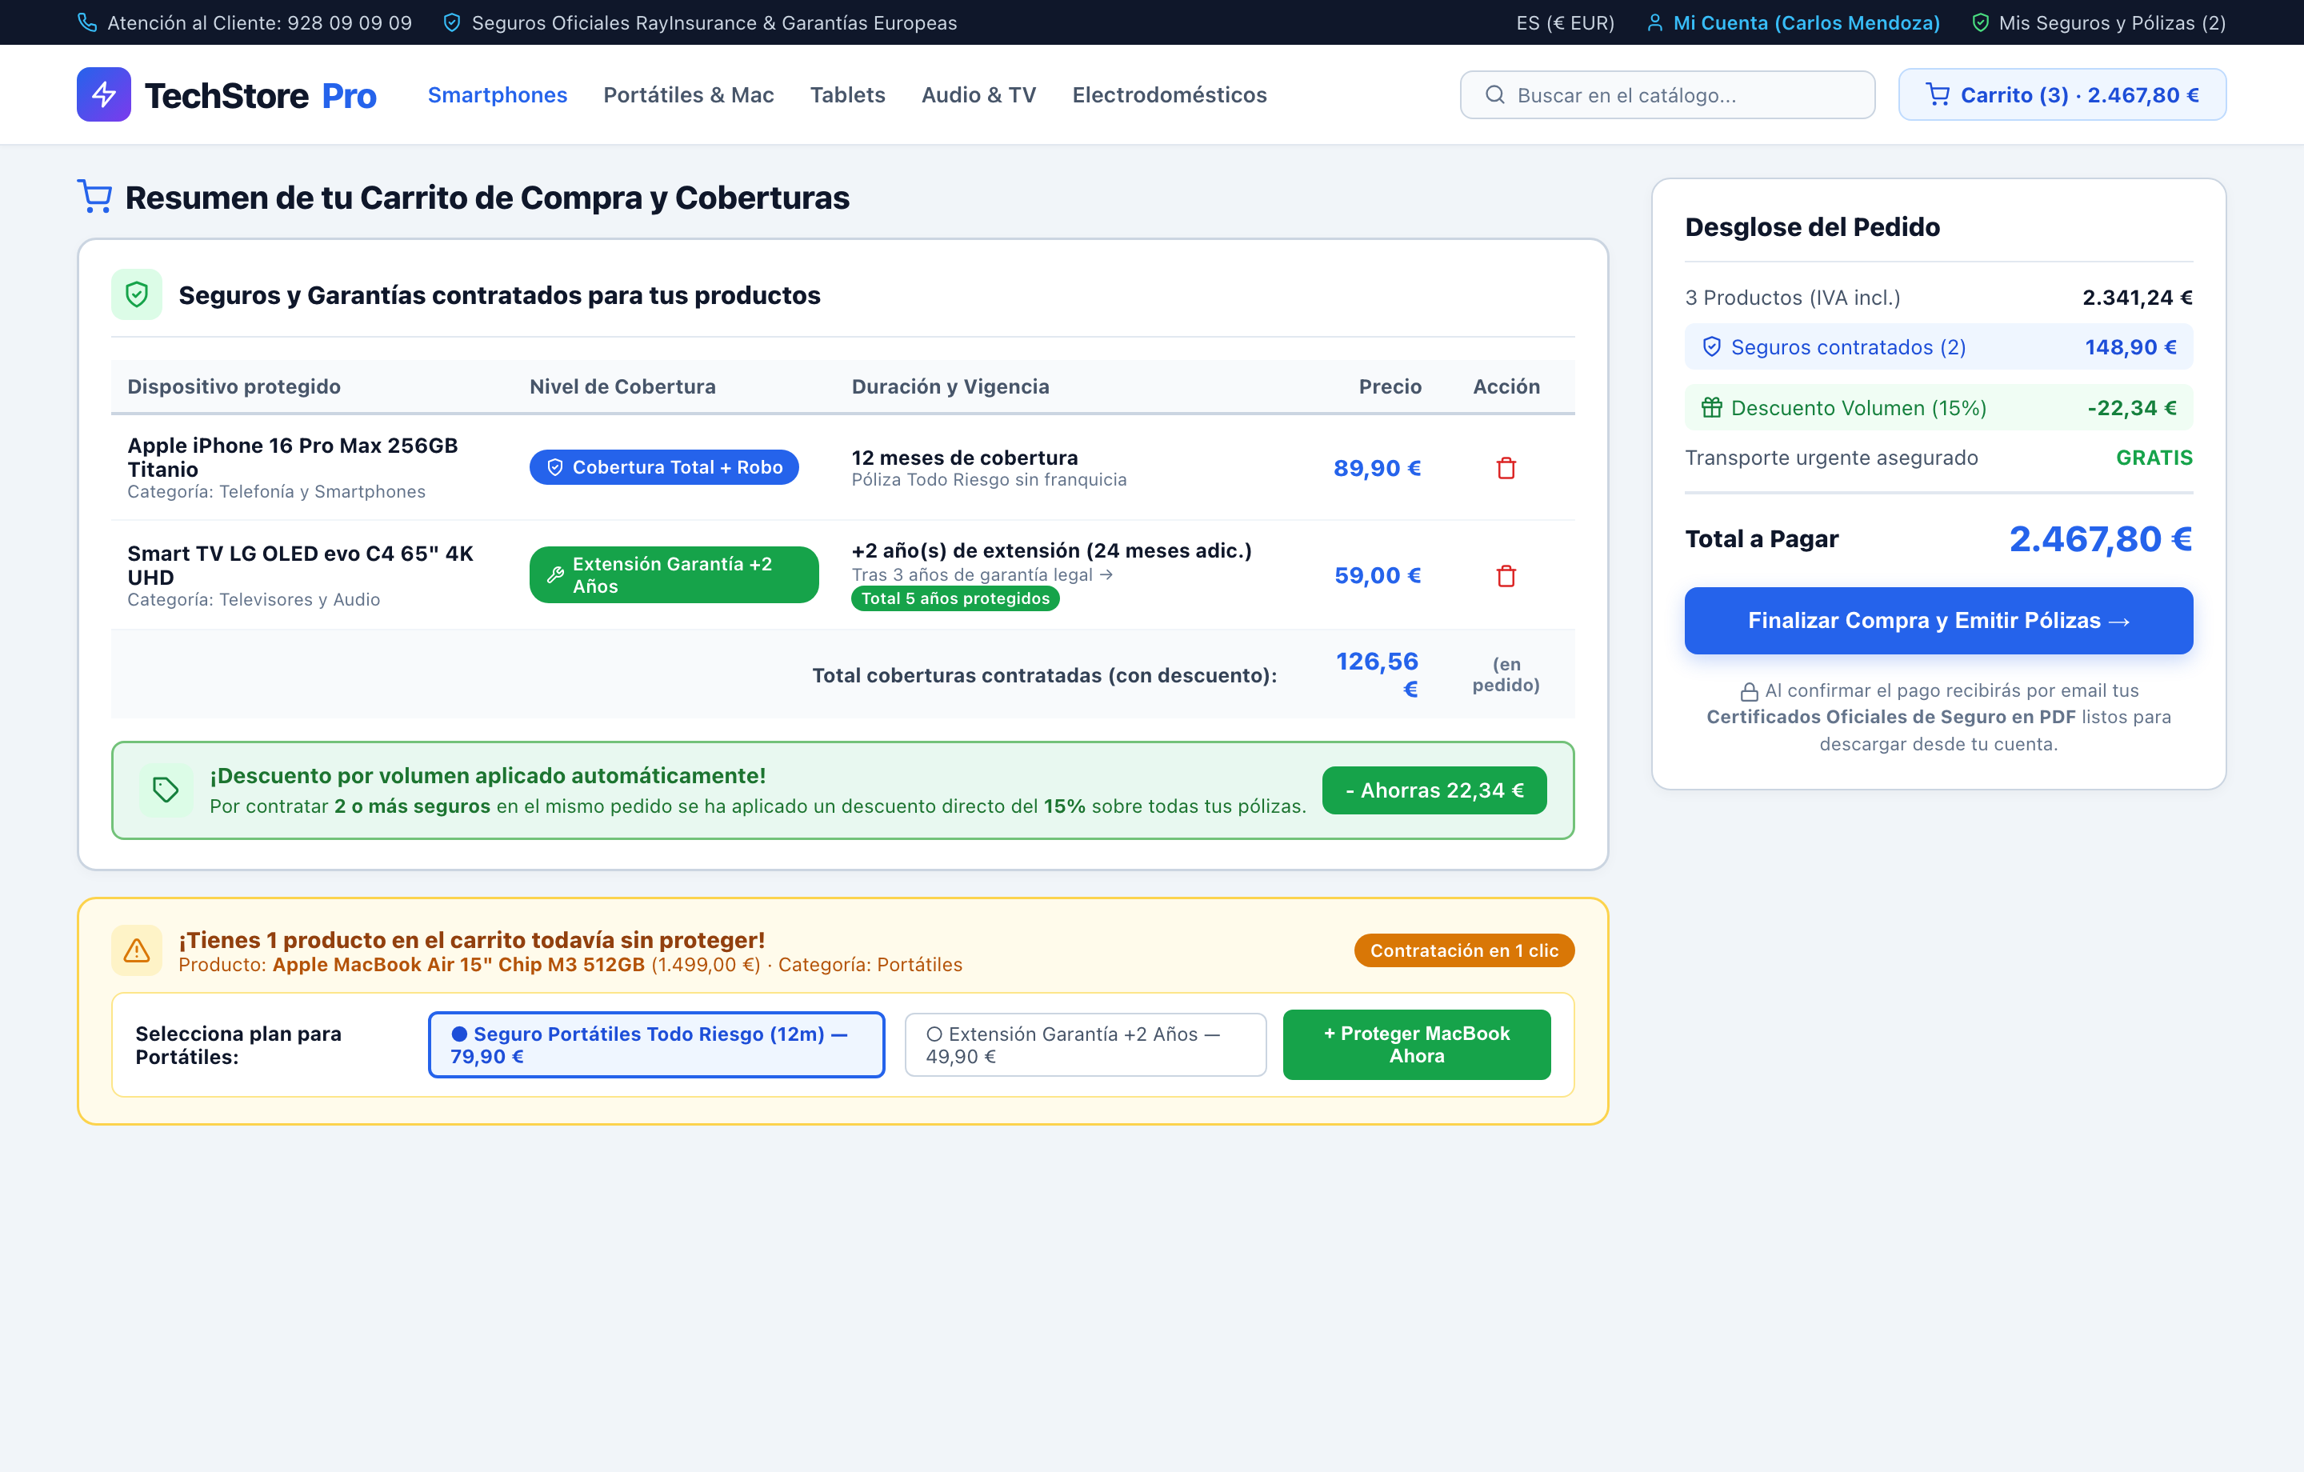
Task: Click the cart icon in the Carrito button
Action: pos(1938,94)
